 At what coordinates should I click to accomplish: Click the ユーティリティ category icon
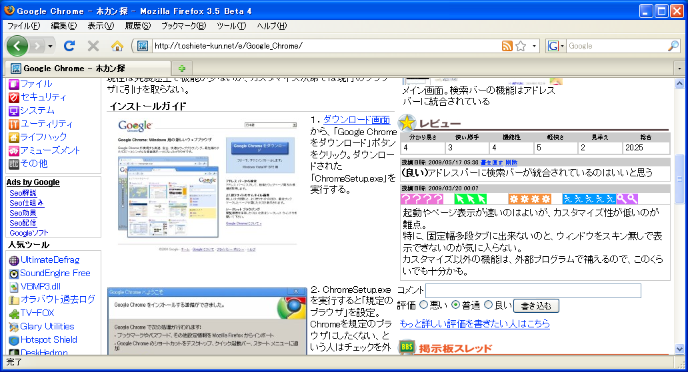coord(14,124)
